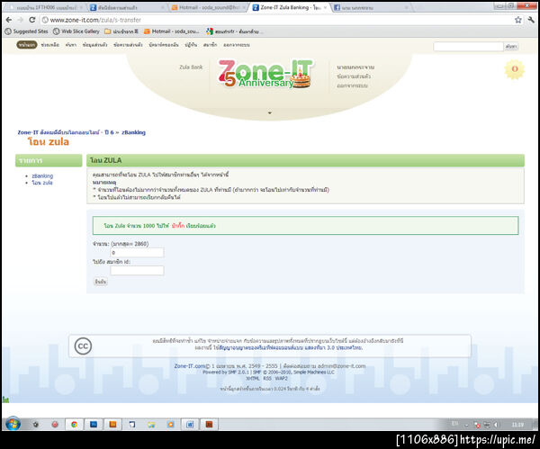Click the member id input field

point(137,270)
